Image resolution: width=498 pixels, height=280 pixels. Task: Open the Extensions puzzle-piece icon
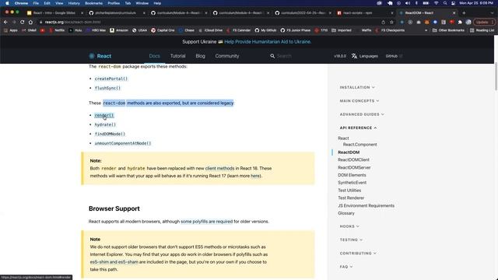[460, 23]
